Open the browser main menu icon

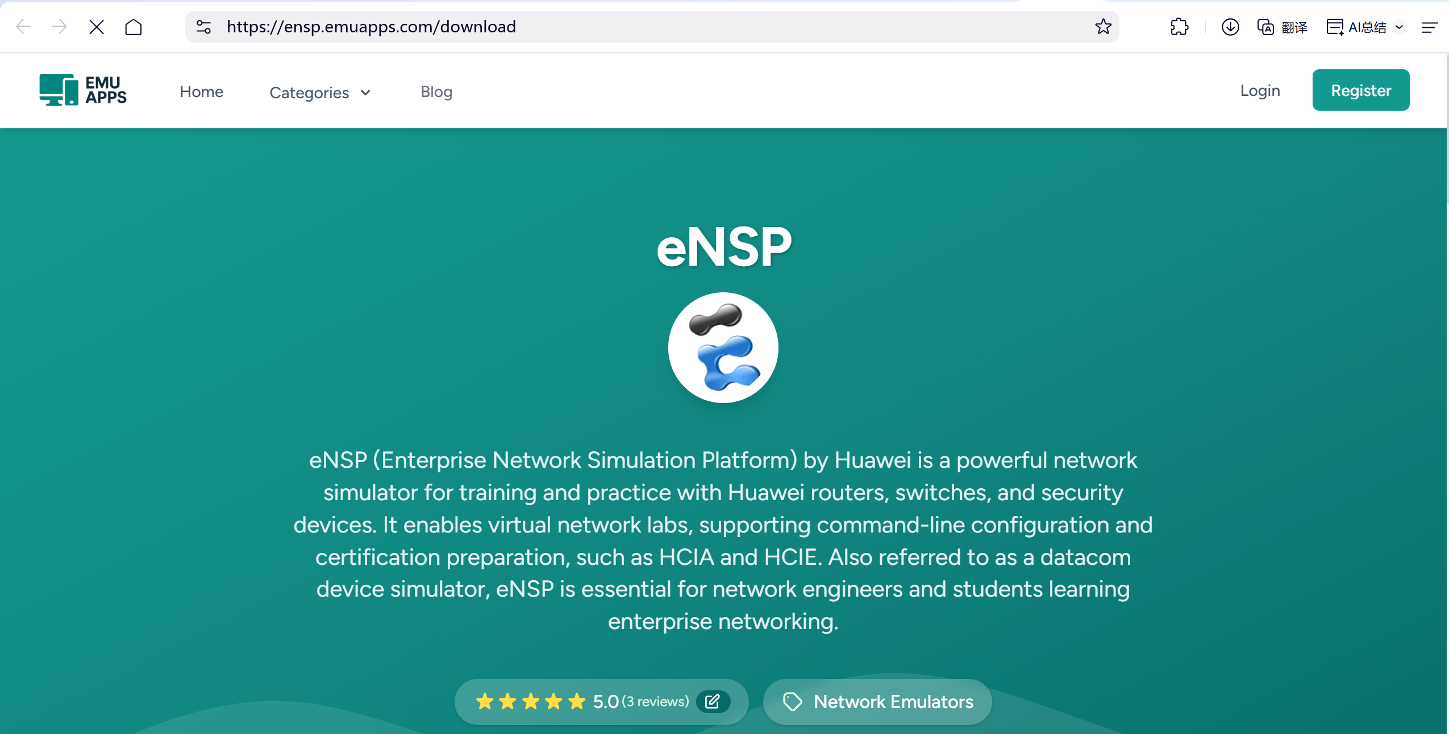1430,27
